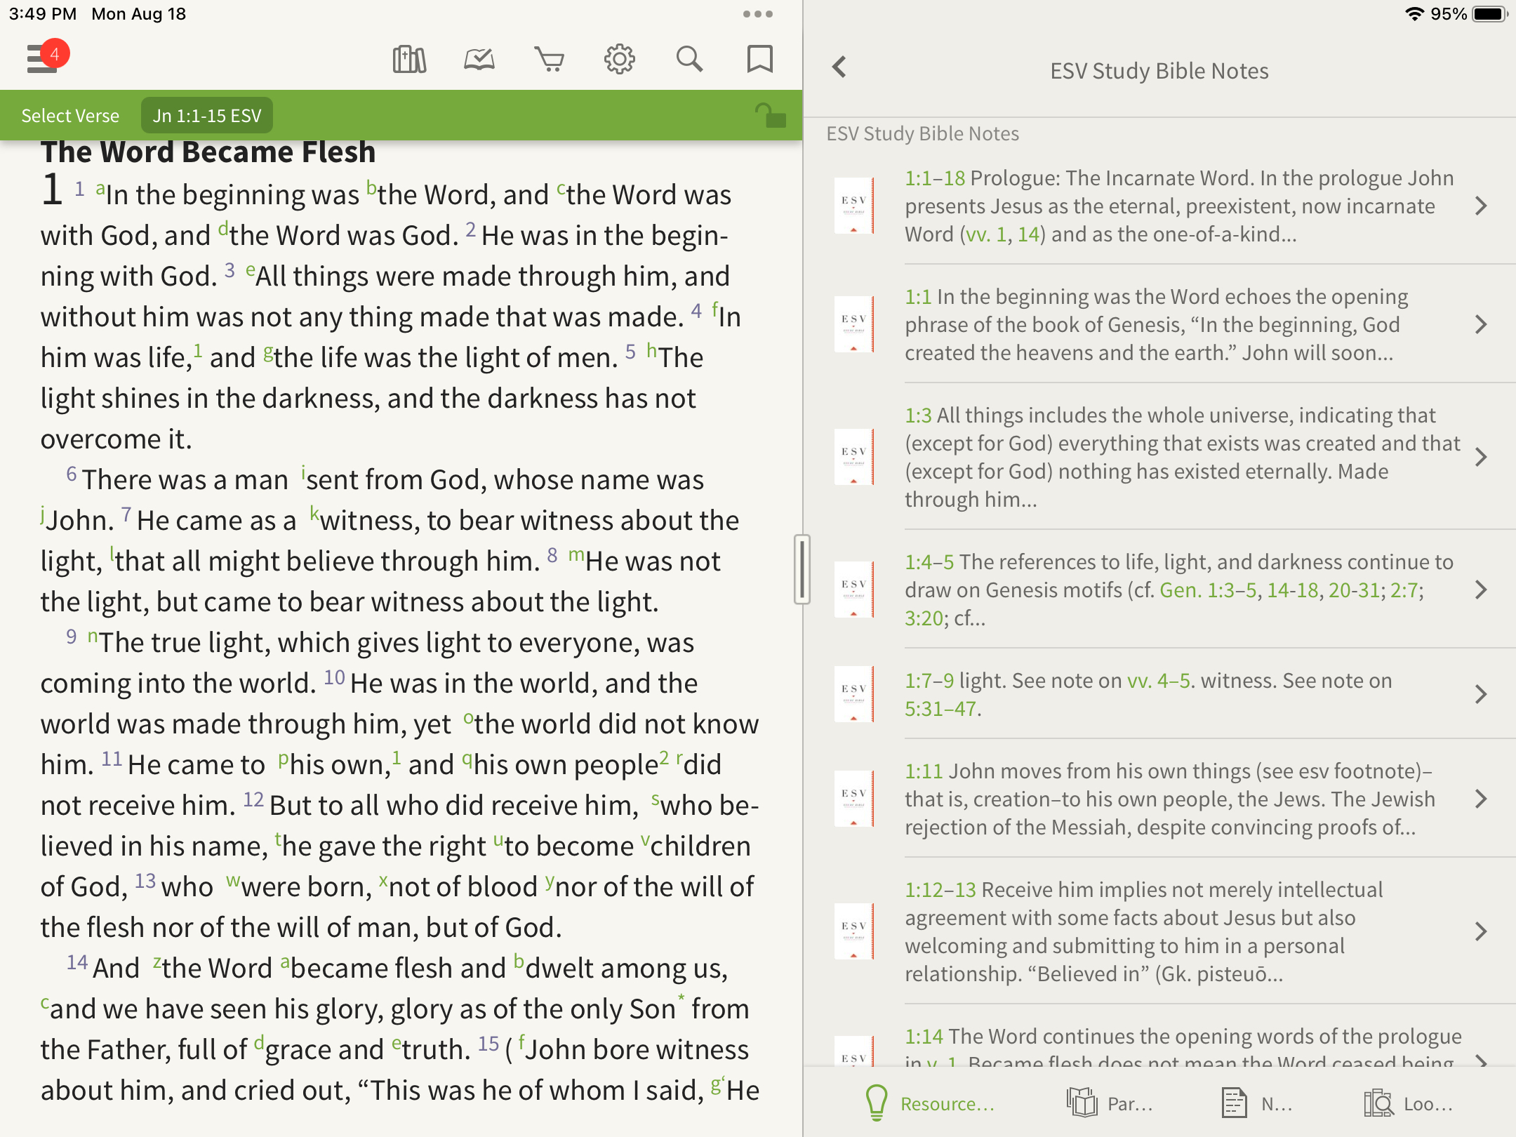Tap the Select Verse button

(x=70, y=115)
